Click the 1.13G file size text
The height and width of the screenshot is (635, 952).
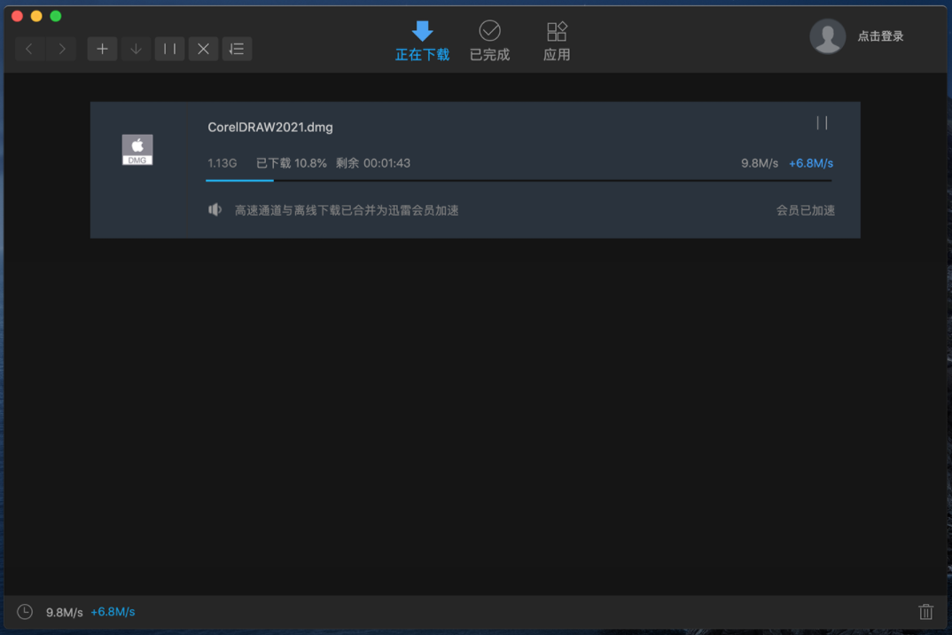click(x=222, y=163)
